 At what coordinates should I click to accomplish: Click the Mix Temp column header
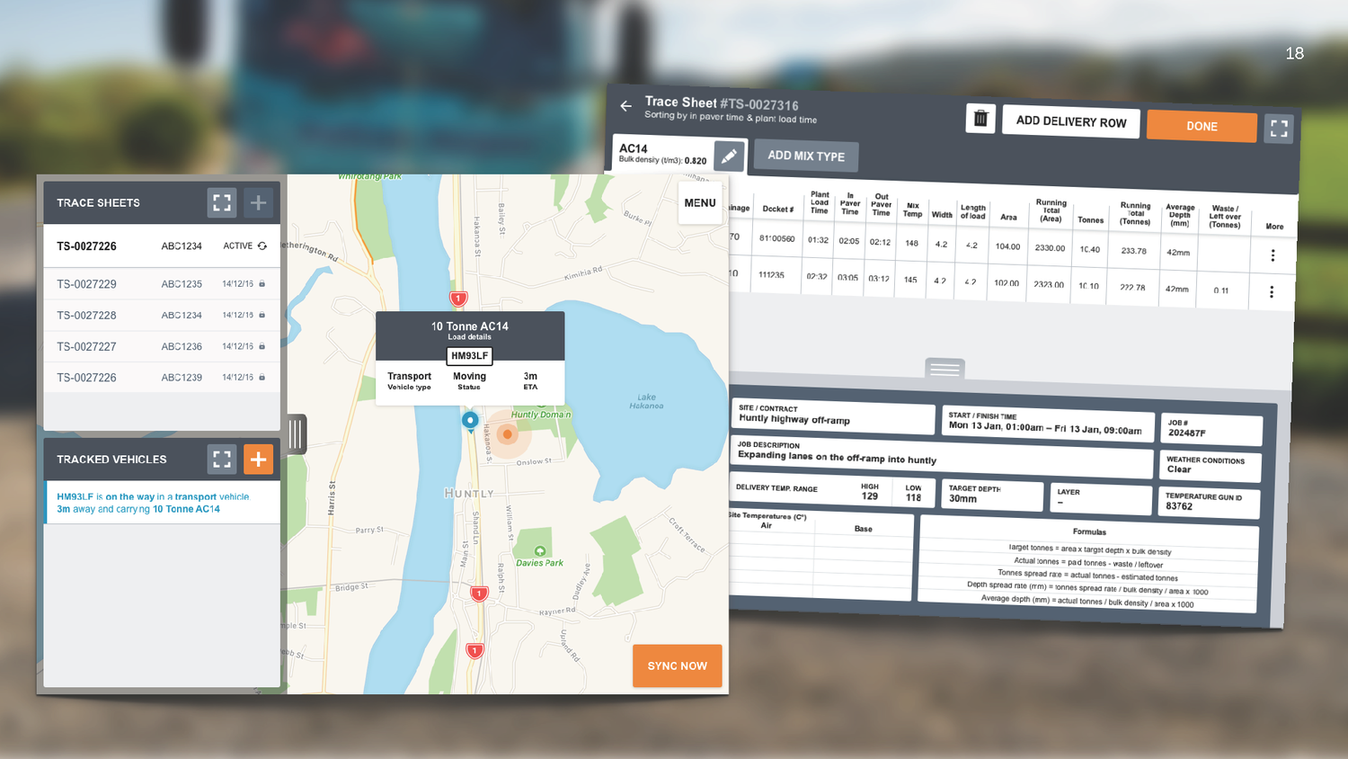912,210
